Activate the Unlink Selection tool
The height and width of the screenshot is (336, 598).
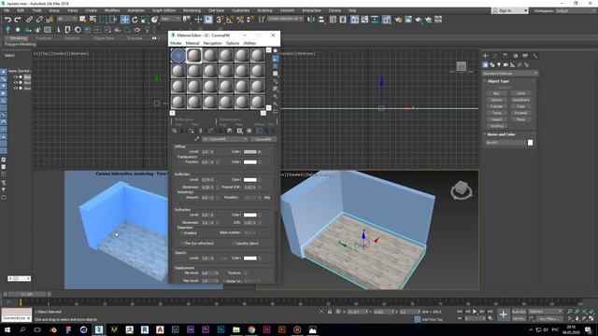(39, 20)
